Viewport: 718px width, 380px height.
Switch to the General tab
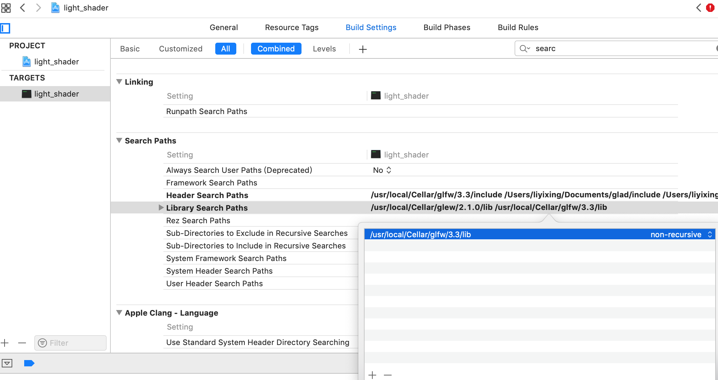(224, 27)
